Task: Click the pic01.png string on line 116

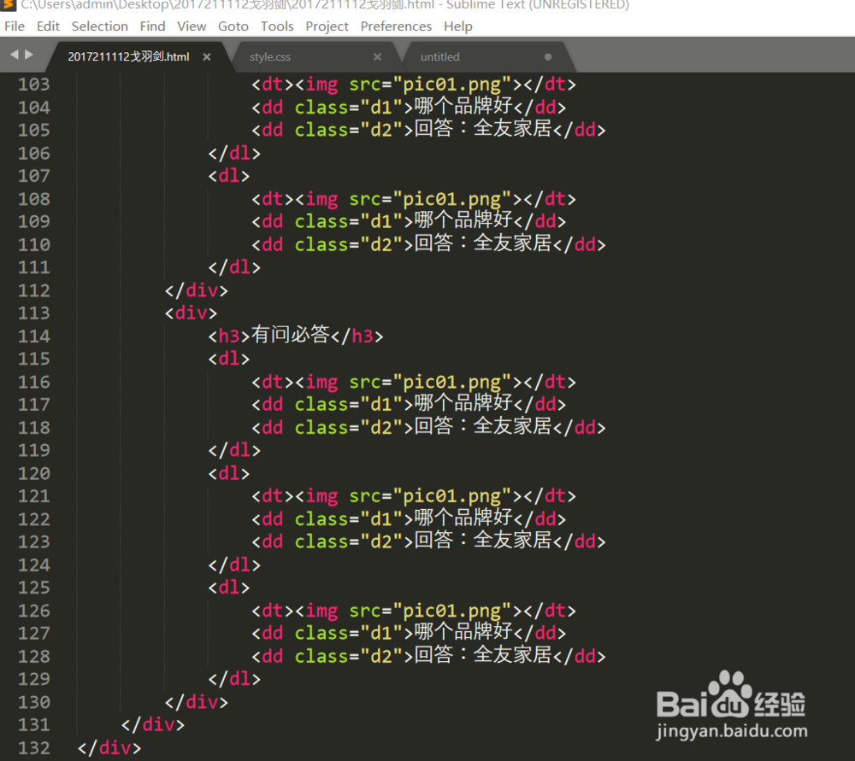Action: click(x=452, y=383)
